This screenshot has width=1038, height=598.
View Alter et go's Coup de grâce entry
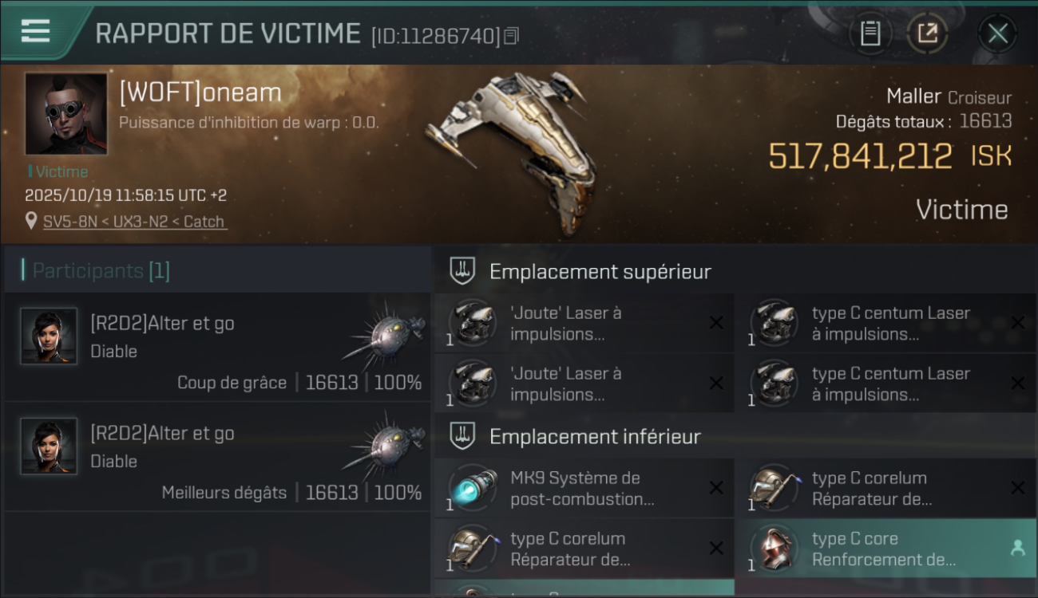pyautogui.click(x=217, y=347)
